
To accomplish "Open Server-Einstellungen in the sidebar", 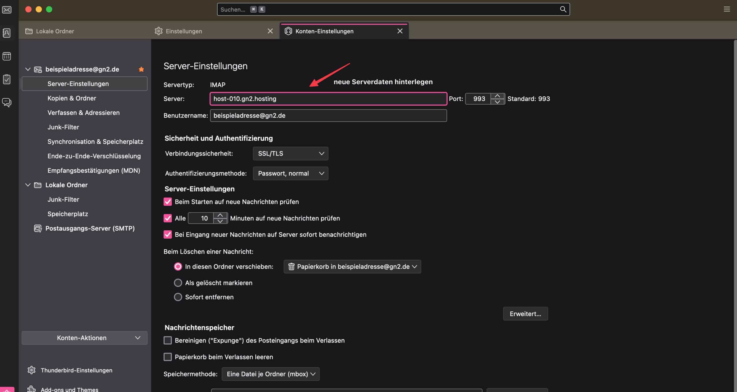I will (x=84, y=84).
